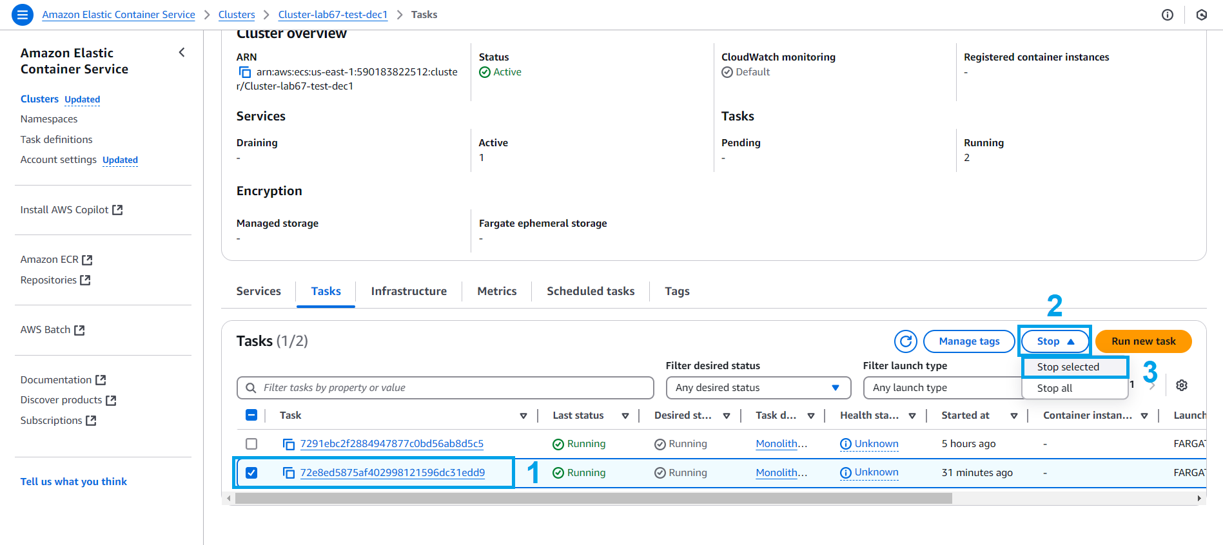Click the external link icon beside Install AWS Copilot
This screenshot has width=1223, height=545.
point(117,210)
